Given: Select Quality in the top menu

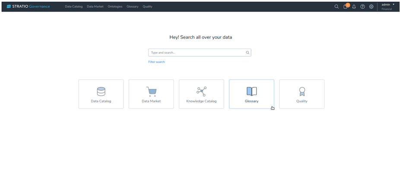Looking at the screenshot, I should click(x=147, y=6).
